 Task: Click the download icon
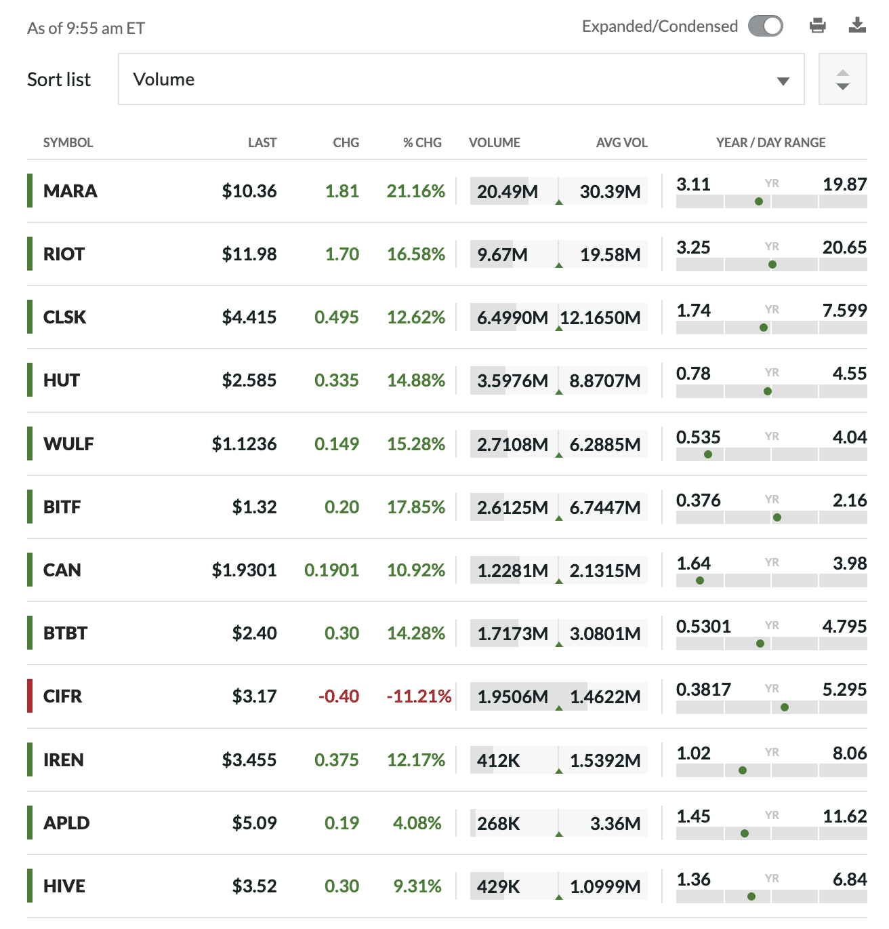click(857, 26)
